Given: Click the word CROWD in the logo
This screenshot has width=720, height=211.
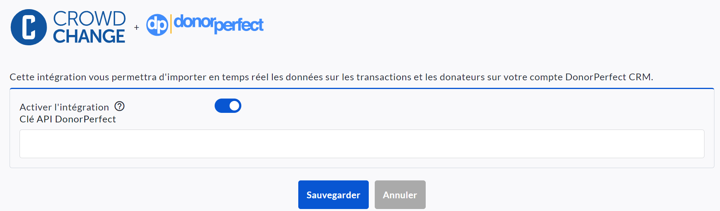Looking at the screenshot, I should 89,19.
